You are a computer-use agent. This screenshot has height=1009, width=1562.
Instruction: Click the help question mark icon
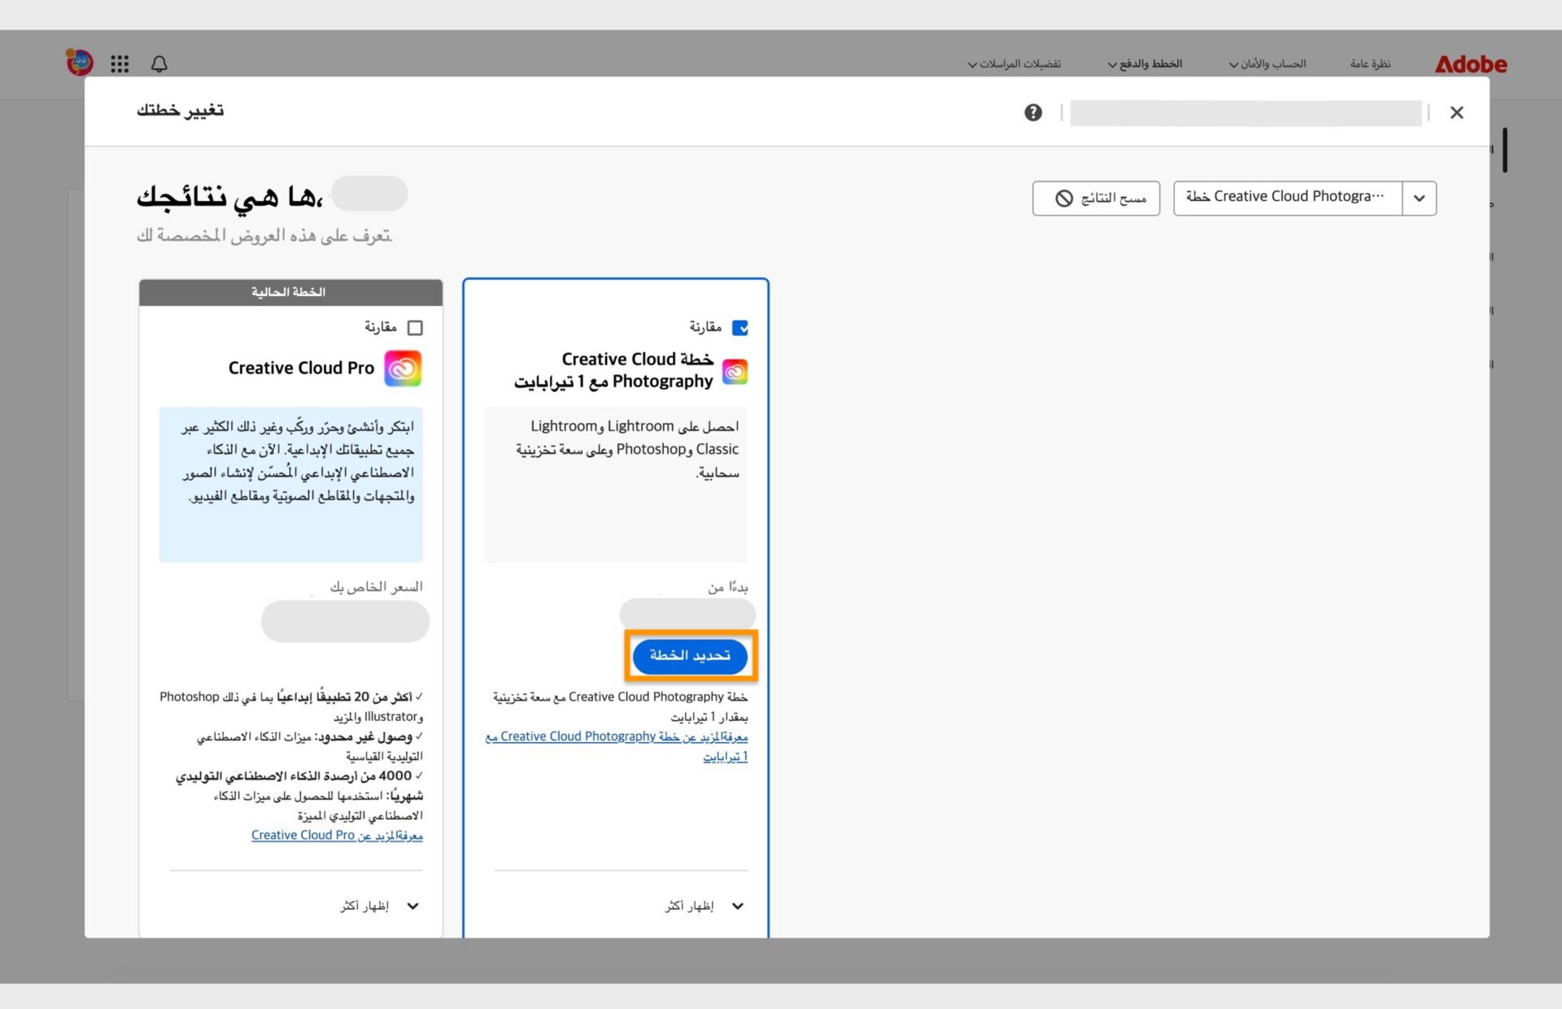tap(1032, 112)
